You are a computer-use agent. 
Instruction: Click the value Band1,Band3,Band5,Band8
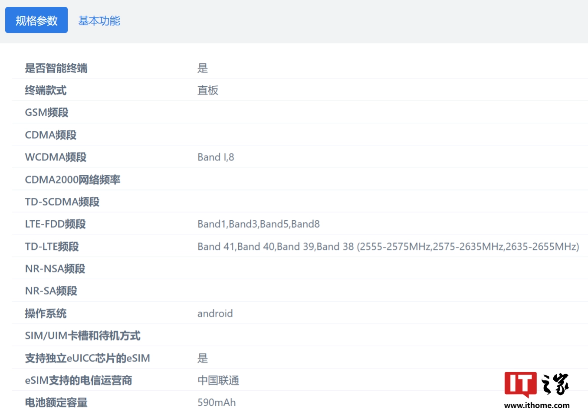[x=259, y=224]
